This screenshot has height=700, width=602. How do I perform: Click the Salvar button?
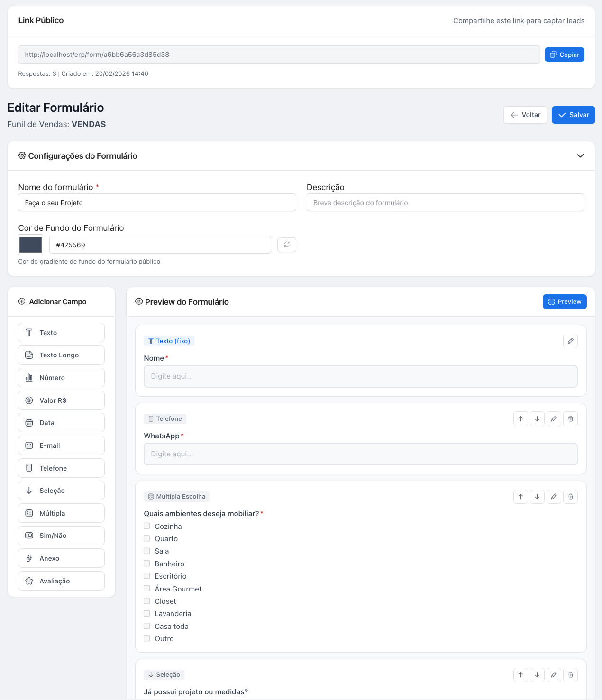(573, 115)
